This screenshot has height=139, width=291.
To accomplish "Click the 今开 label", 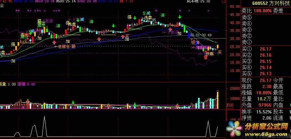I will click(x=278, y=80).
